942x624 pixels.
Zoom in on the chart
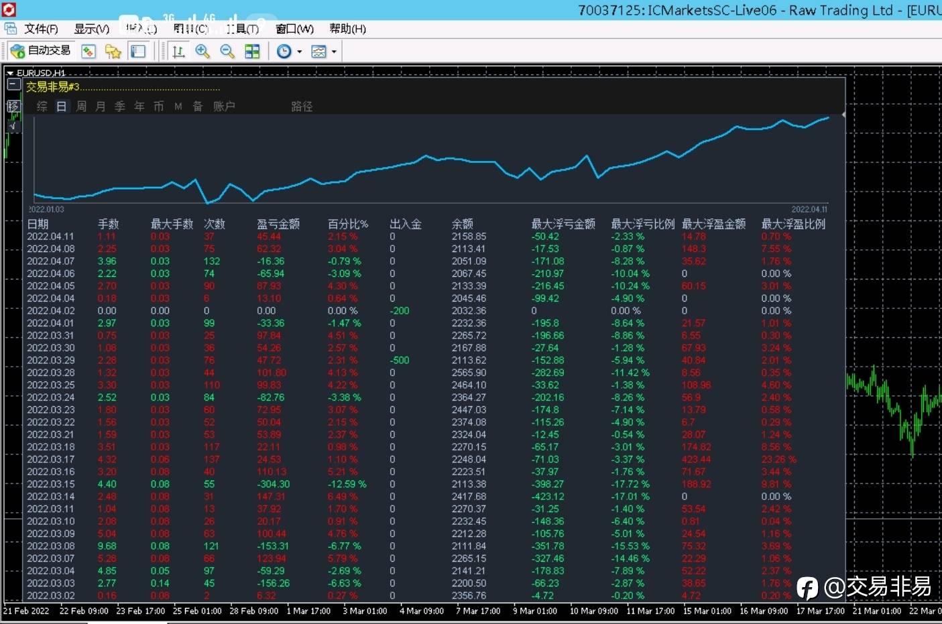coord(202,52)
